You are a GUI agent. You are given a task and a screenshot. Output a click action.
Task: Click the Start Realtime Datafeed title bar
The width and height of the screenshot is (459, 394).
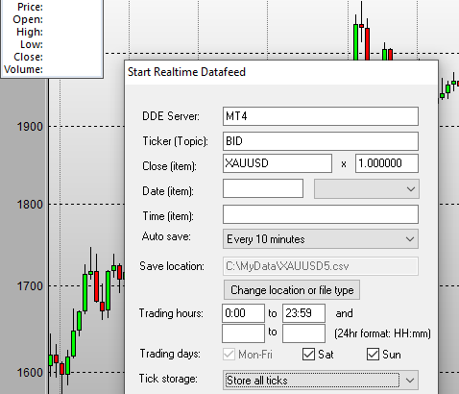coord(281,72)
